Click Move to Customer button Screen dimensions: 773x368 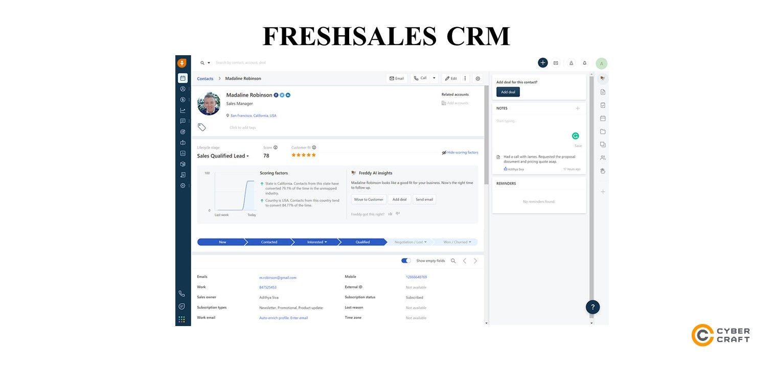tap(369, 199)
